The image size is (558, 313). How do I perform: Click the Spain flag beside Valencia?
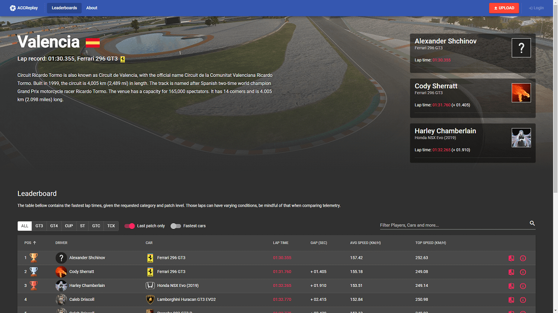(93, 43)
